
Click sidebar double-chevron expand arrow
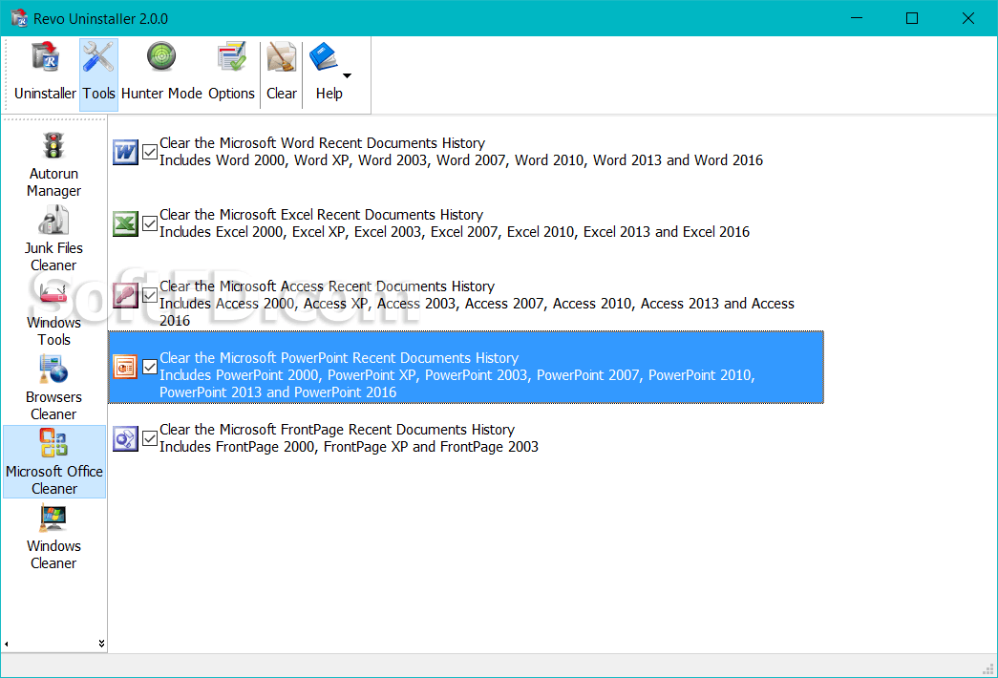point(101,644)
